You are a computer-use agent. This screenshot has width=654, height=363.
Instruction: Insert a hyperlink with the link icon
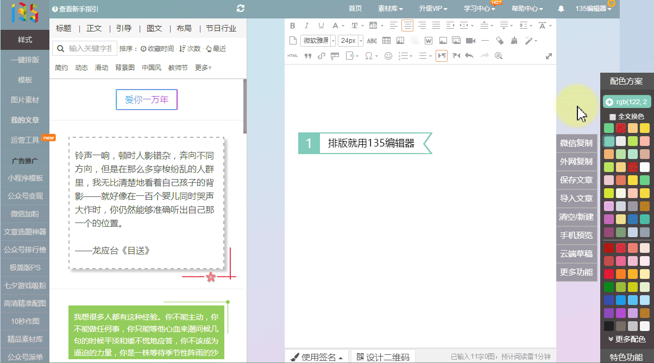click(x=321, y=55)
